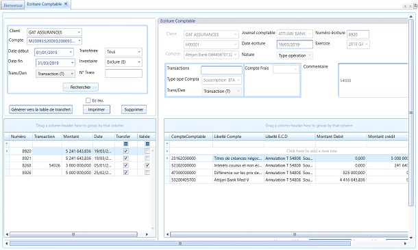Open the Client dropdown in search panel
This screenshot has width=418, height=250.
(79, 32)
